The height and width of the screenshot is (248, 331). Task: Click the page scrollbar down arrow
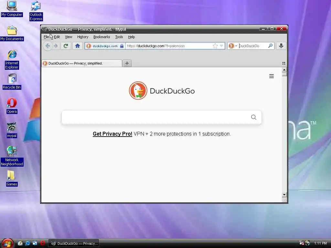click(284, 195)
